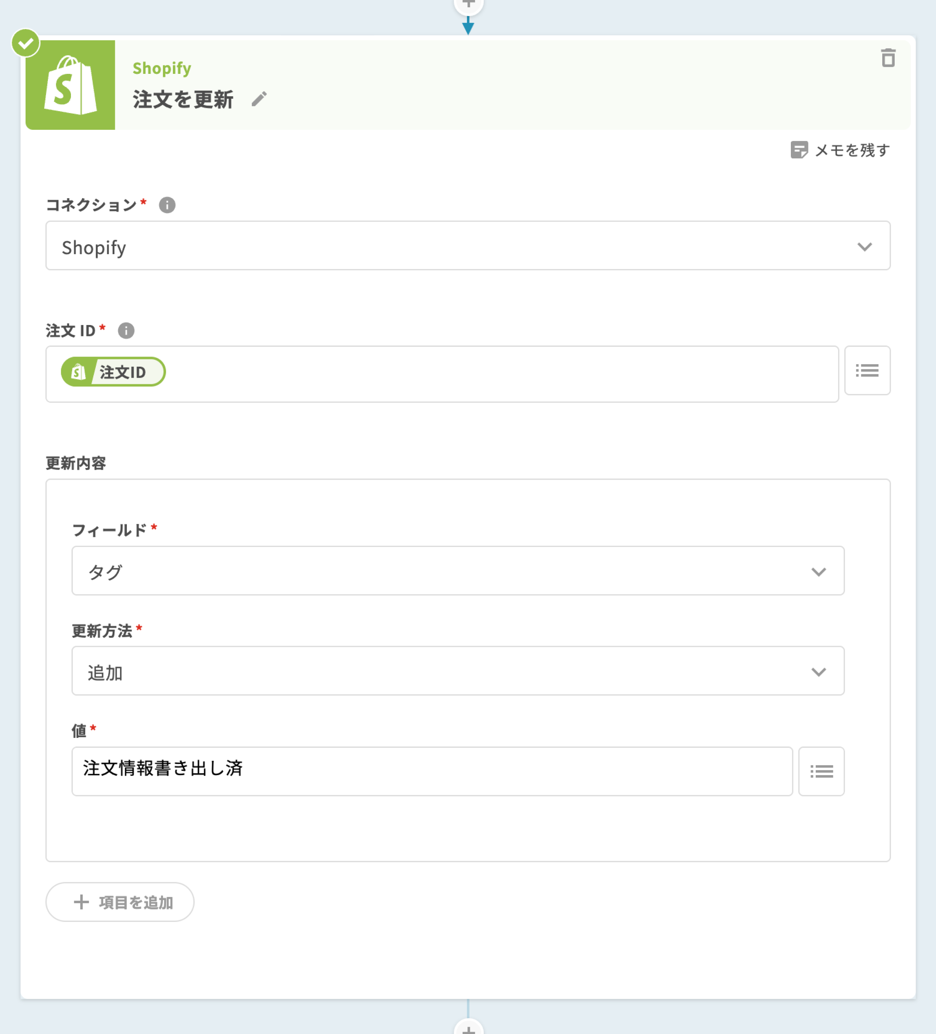Click the pencil edit-name icon
Image resolution: width=936 pixels, height=1034 pixels.
tap(260, 99)
